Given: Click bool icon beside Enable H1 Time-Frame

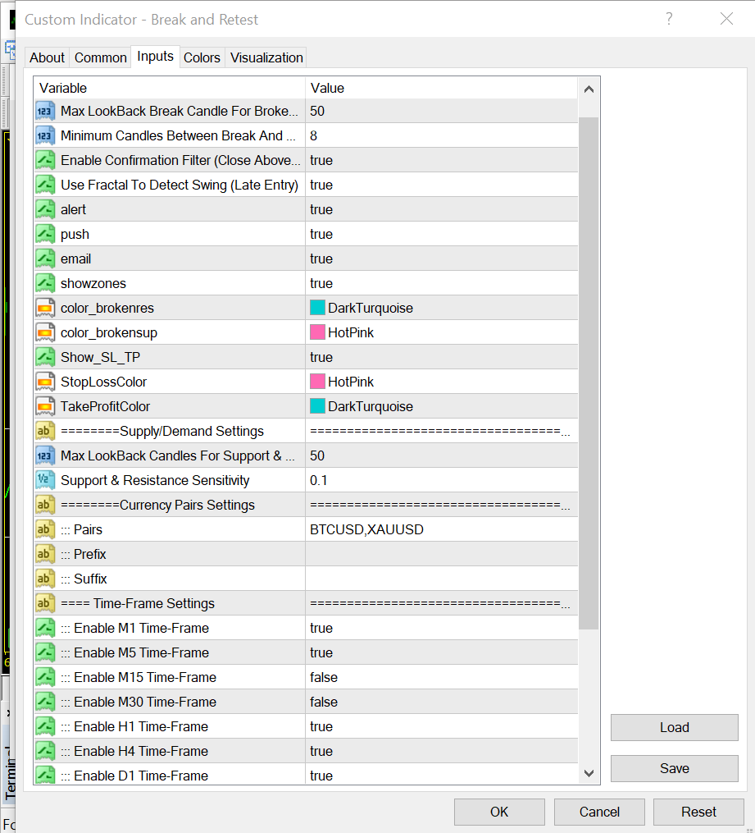Looking at the screenshot, I should (45, 726).
